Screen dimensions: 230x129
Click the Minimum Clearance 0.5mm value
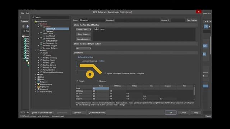[x=102, y=61]
